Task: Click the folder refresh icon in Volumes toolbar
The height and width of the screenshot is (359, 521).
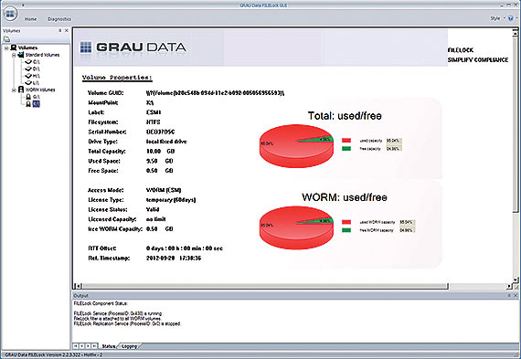Action: pyautogui.click(x=6, y=39)
